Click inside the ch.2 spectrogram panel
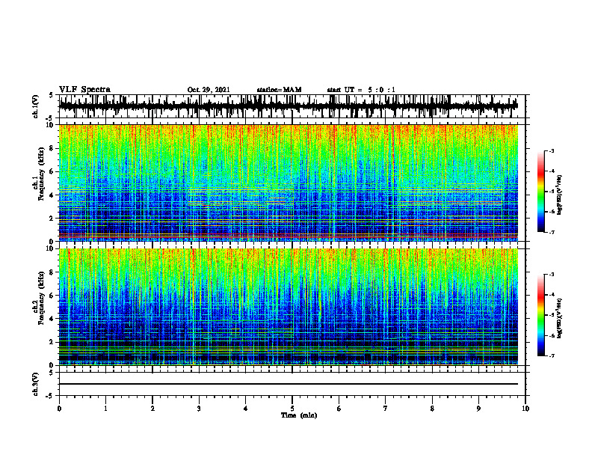 [289, 307]
